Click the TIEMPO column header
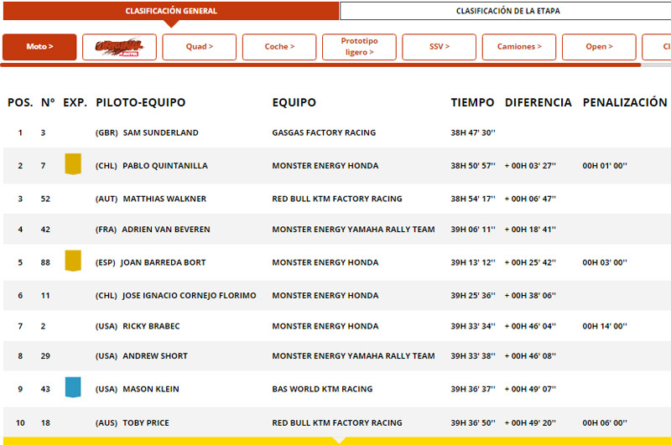The image size is (671, 445). 472,102
